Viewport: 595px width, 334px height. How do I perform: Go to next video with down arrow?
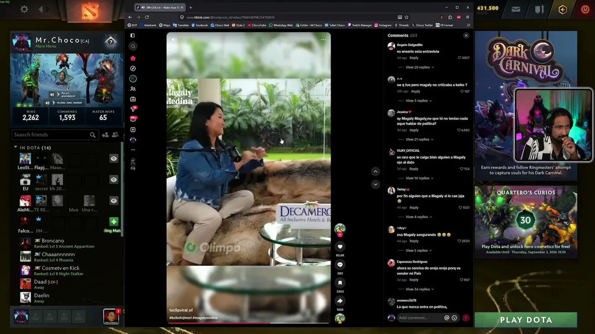[x=375, y=184]
